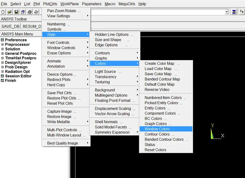
Task: Open the Select menu
Action: pos(16,4)
